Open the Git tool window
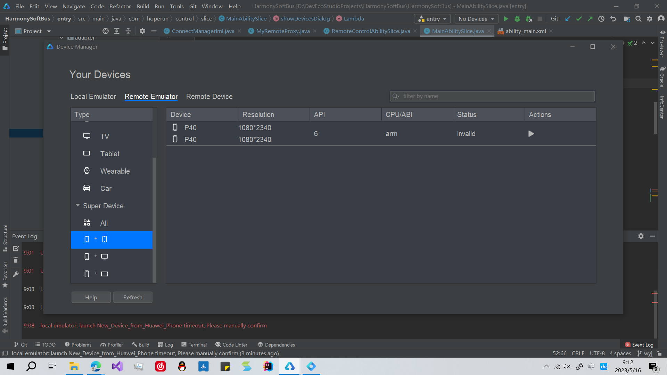Screen dimensions: 667x375 (20, 344)
